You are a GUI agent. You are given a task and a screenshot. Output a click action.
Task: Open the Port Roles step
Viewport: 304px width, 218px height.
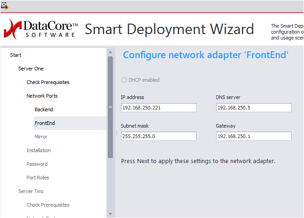point(38,178)
